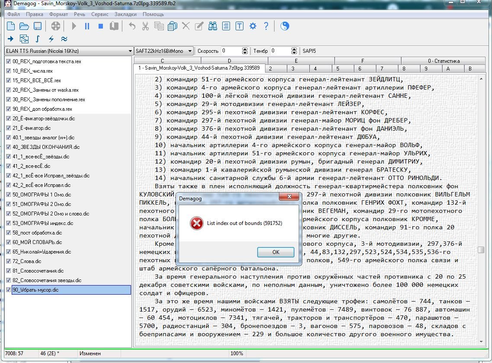Save using the floppy disk icon
The width and height of the screenshot is (492, 363).
pyautogui.click(x=38, y=26)
